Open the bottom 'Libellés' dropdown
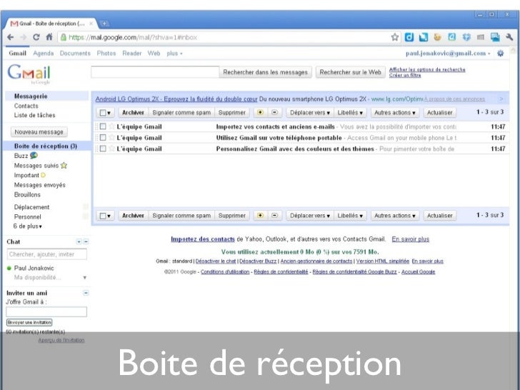520x390 pixels. (350, 216)
